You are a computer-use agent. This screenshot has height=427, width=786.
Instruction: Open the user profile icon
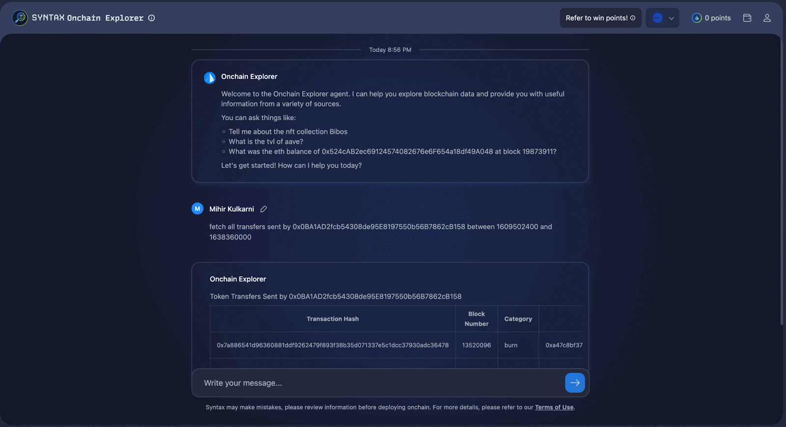point(767,18)
